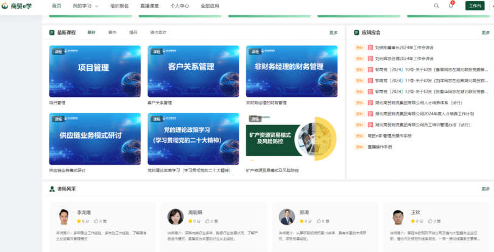494x252 pixels.
Task: Open the 矿产资源贸易模式及风险防控 course thumbnail
Action: (291, 139)
